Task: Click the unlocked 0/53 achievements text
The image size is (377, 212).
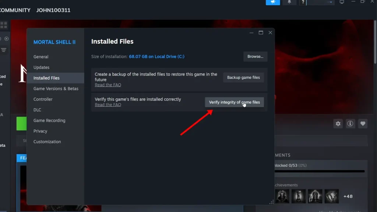Action: (291, 165)
